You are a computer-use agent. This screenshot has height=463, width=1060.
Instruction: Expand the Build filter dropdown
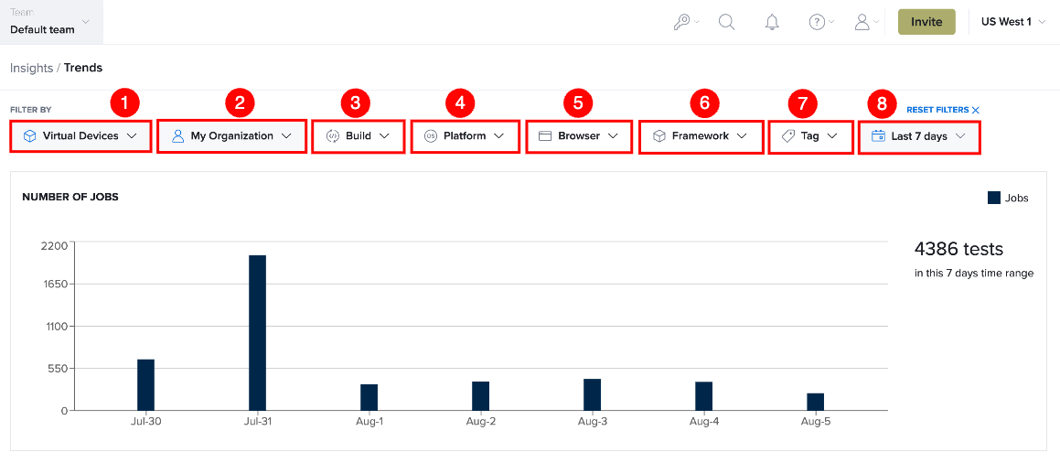pos(359,135)
